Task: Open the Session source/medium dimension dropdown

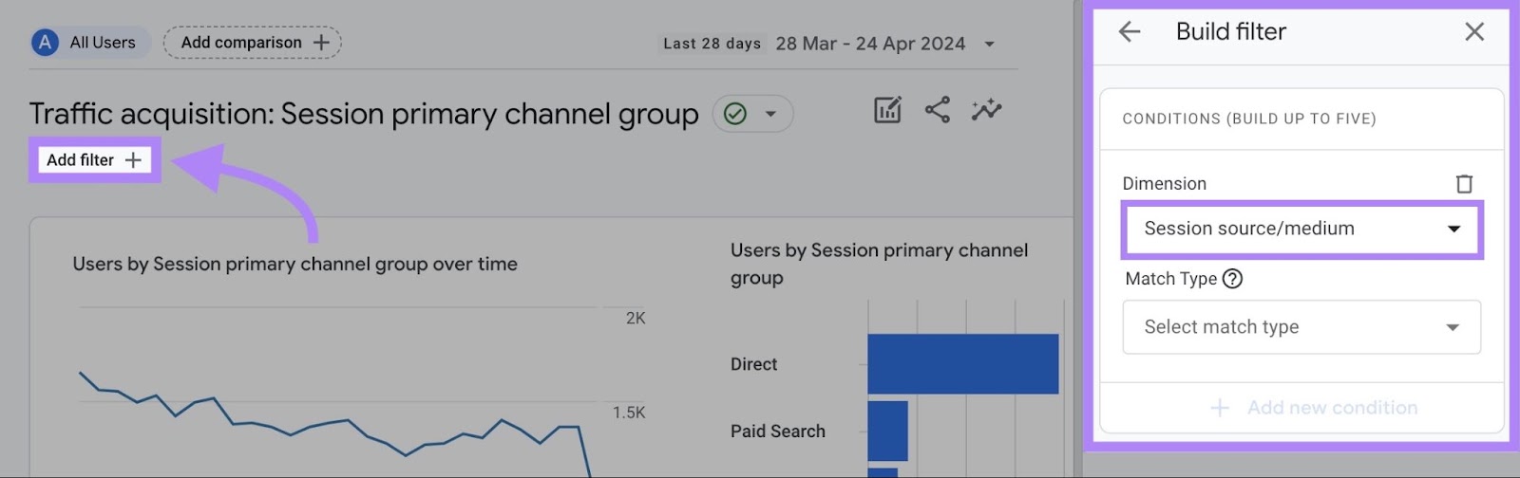Action: [x=1301, y=229]
